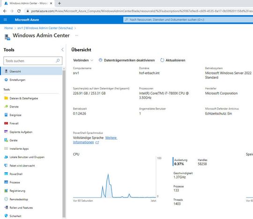Click Echtzeitschutz: Ein status text
The width and height of the screenshot is (253, 219).
[x=218, y=113]
